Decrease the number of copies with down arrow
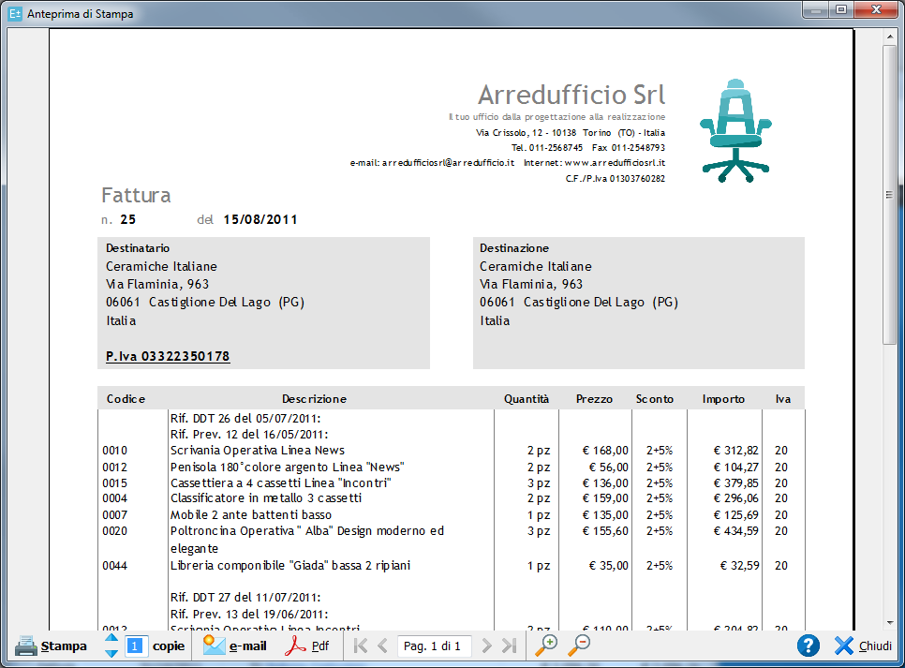Screen dimensions: 905x668 (111, 653)
